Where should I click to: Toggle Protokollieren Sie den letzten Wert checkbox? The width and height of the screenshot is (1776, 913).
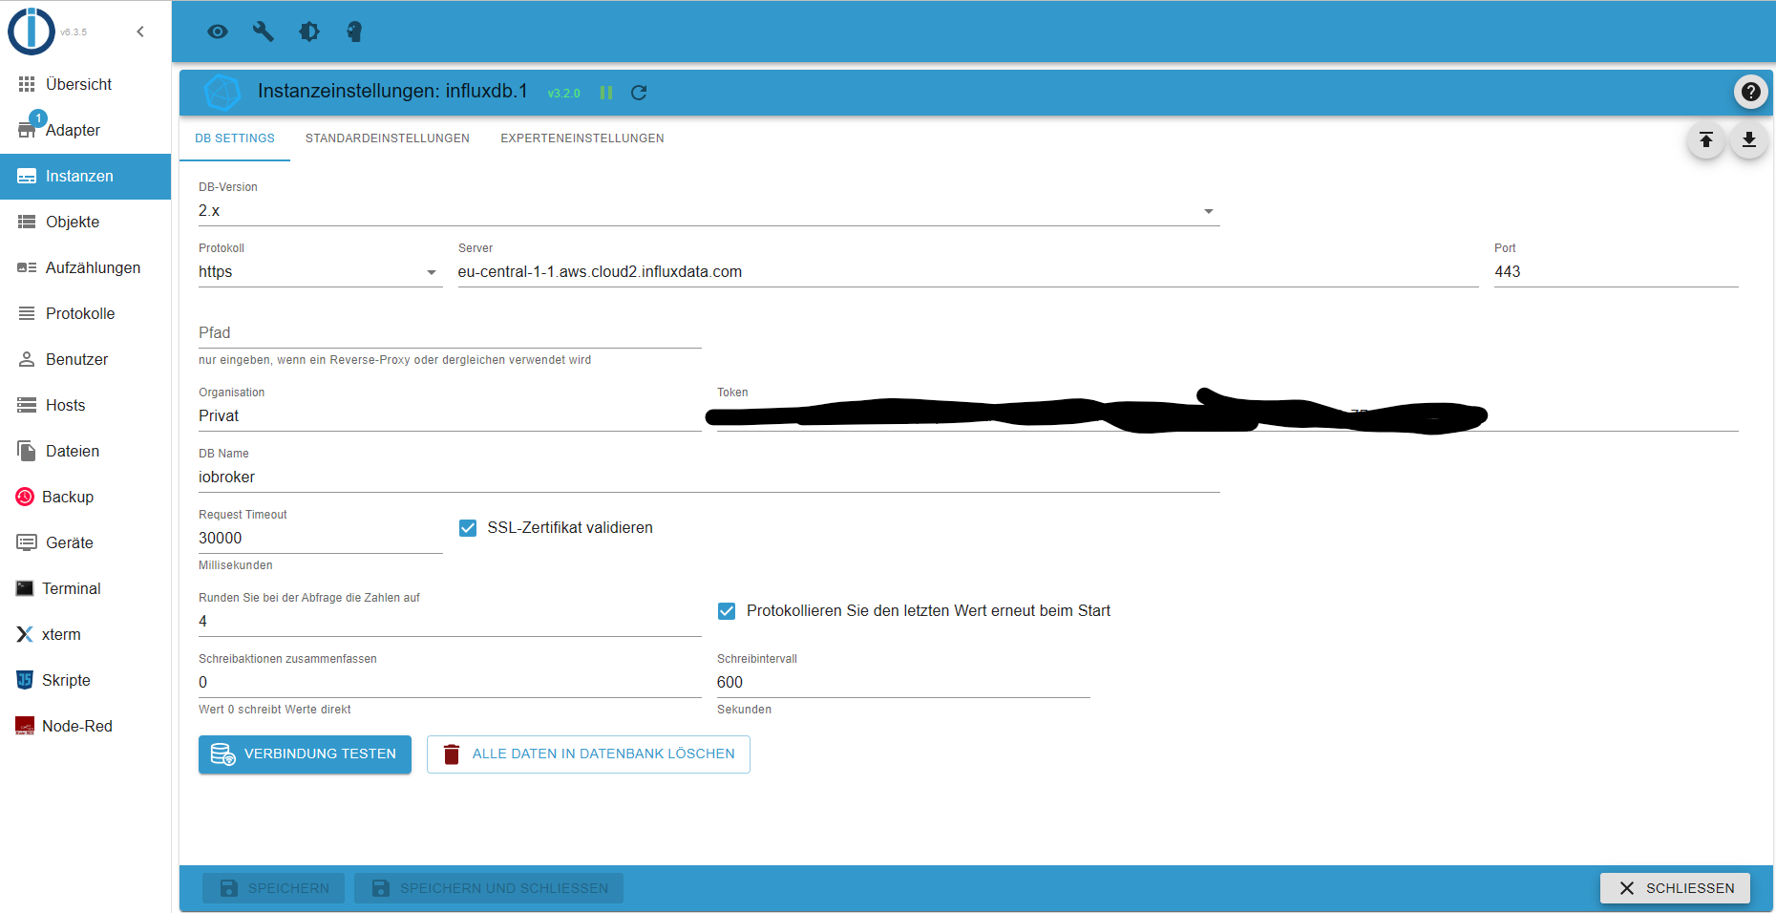727,611
